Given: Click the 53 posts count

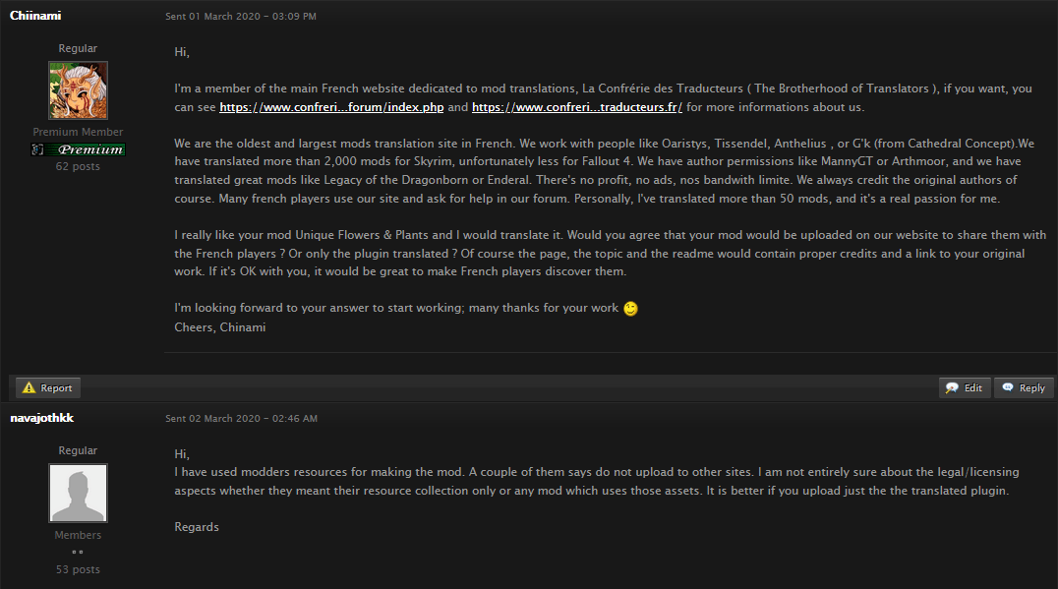Looking at the screenshot, I should [x=78, y=569].
